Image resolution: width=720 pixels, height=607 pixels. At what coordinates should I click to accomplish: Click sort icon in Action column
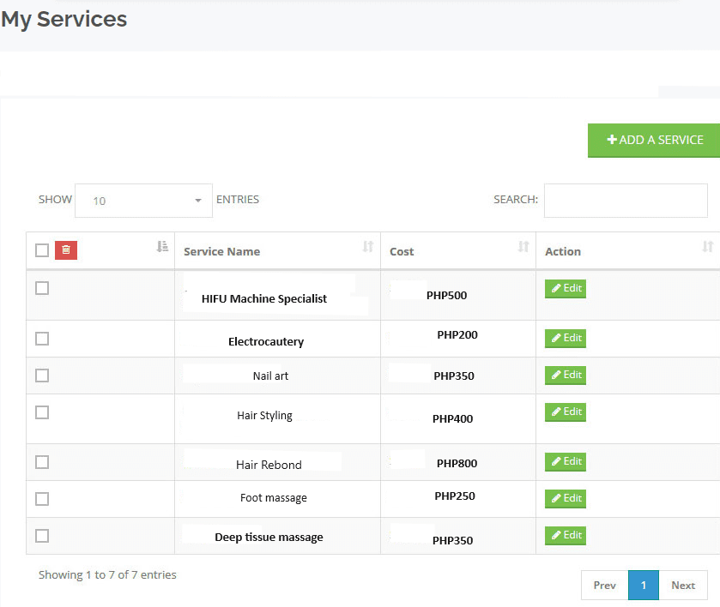pos(707,247)
